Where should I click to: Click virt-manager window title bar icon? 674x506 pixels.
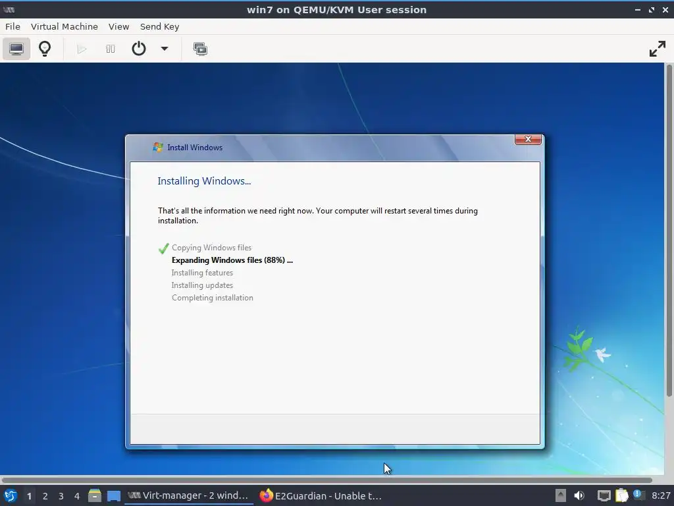coord(9,9)
